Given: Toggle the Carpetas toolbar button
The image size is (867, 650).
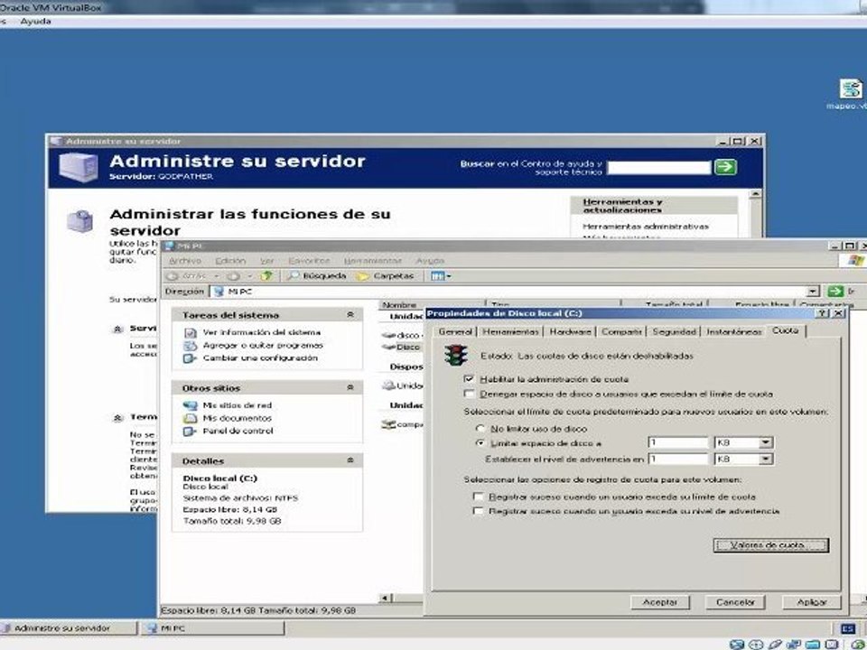Looking at the screenshot, I should (386, 275).
